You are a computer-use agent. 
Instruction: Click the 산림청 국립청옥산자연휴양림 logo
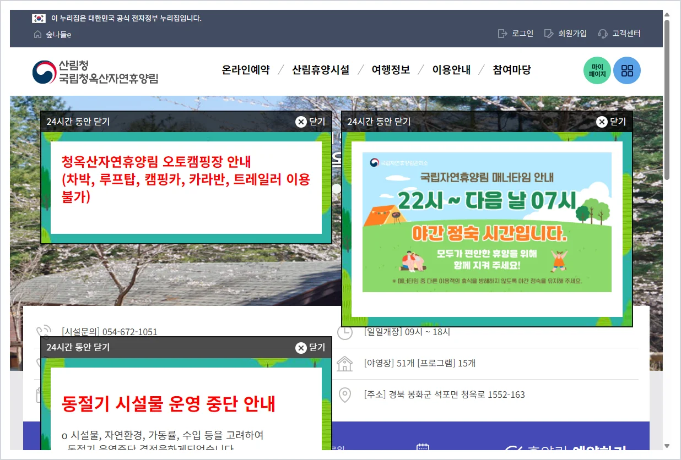(x=95, y=72)
